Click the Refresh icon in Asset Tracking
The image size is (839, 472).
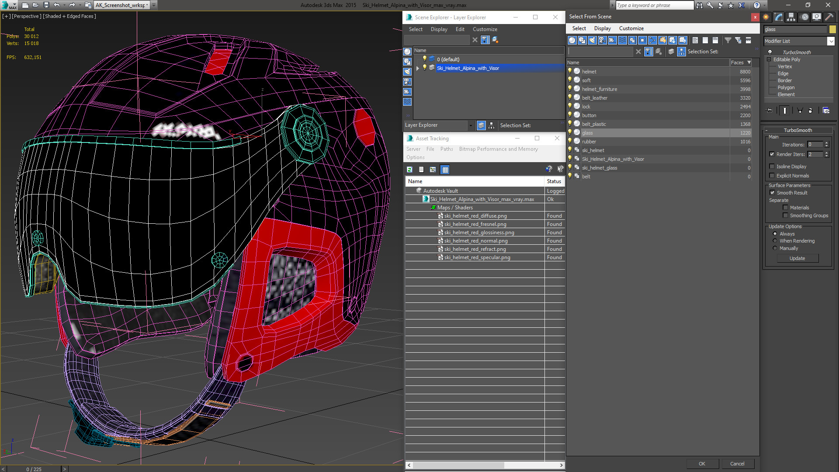click(409, 170)
